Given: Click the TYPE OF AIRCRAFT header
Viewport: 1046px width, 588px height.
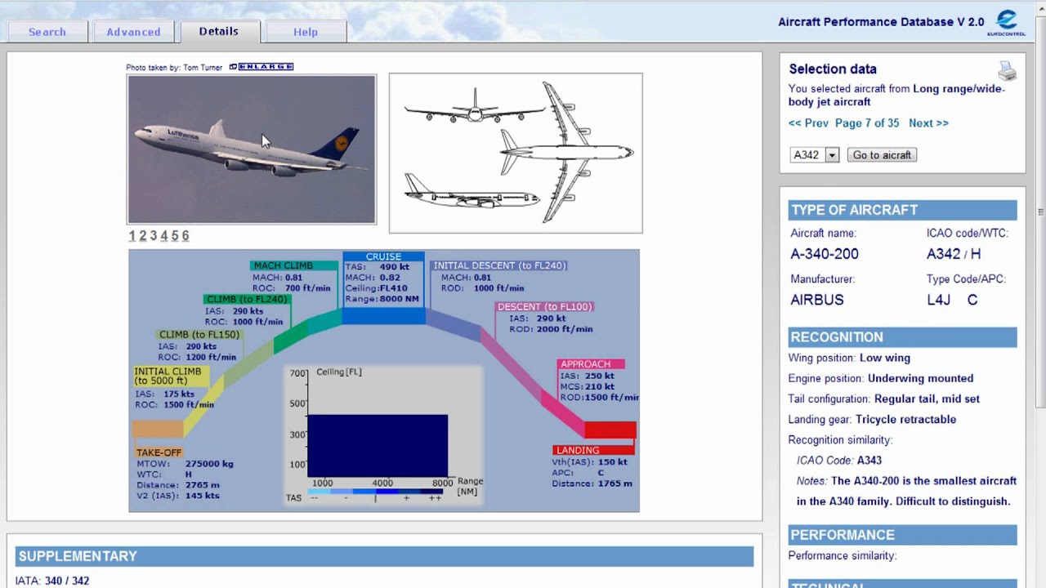Looking at the screenshot, I should pyautogui.click(x=903, y=210).
